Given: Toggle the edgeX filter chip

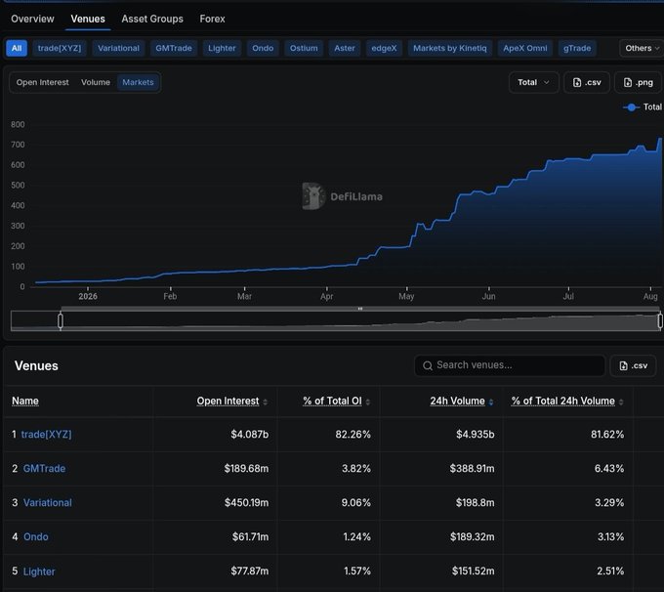Looking at the screenshot, I should [x=384, y=48].
